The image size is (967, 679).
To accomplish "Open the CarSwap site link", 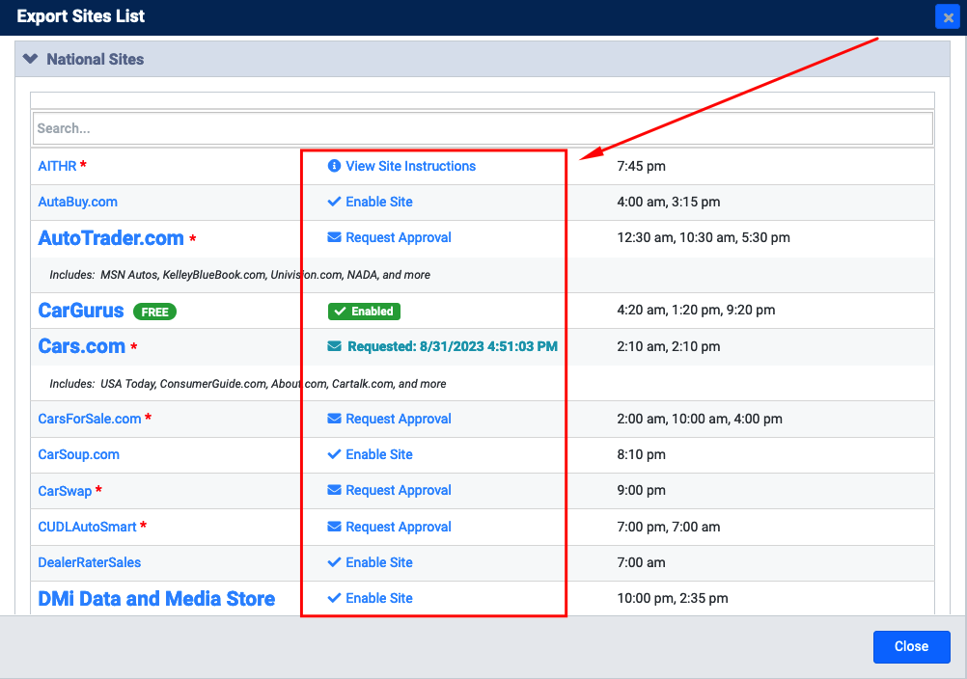I will (x=65, y=491).
